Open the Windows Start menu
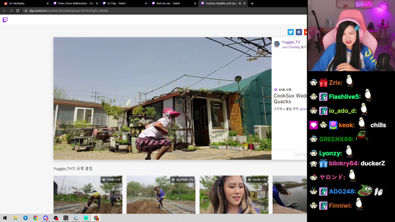Viewport: 395px width, 222px height. 5,218
